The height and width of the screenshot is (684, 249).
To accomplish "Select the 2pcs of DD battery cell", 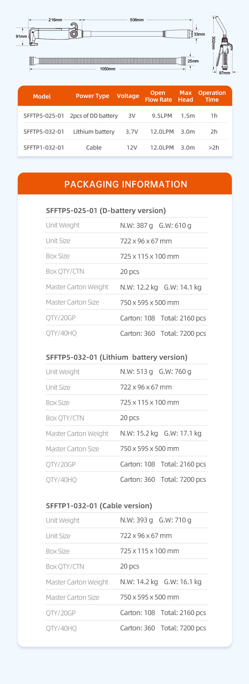I will 94,116.
